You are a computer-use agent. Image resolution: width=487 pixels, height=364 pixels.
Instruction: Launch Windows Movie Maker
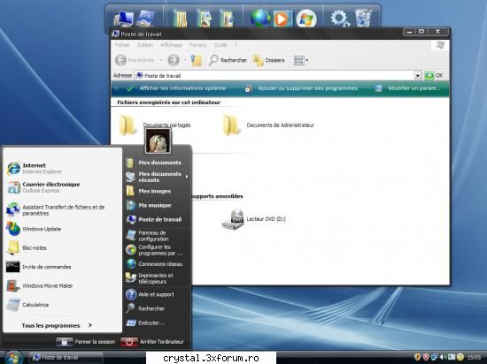click(x=40, y=285)
